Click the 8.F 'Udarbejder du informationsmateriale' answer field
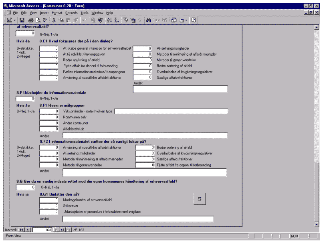This screenshot has height=244, width=323. [x=25, y=99]
